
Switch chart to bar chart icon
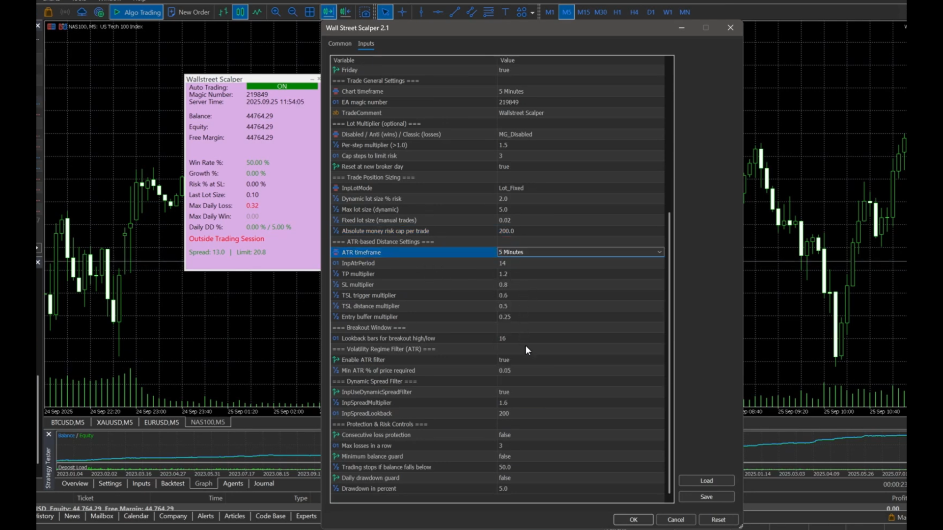pyautogui.click(x=223, y=12)
